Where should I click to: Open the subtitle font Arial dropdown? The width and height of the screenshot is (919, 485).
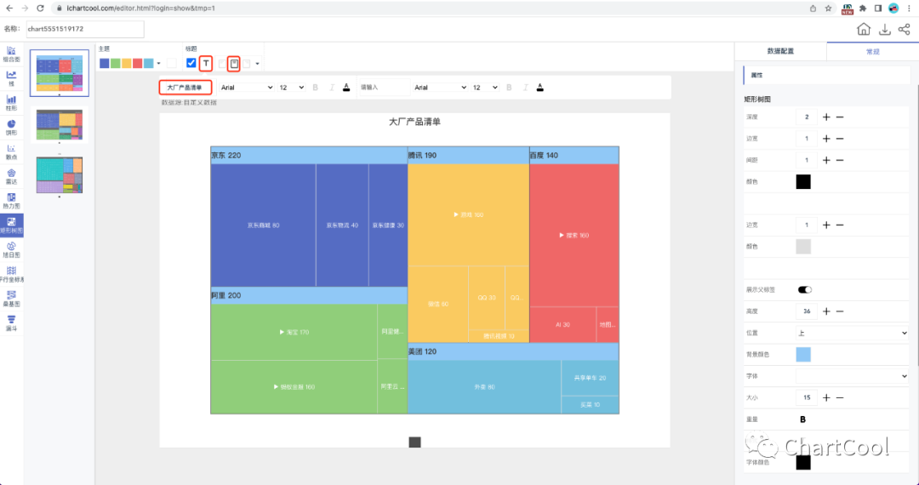(440, 88)
